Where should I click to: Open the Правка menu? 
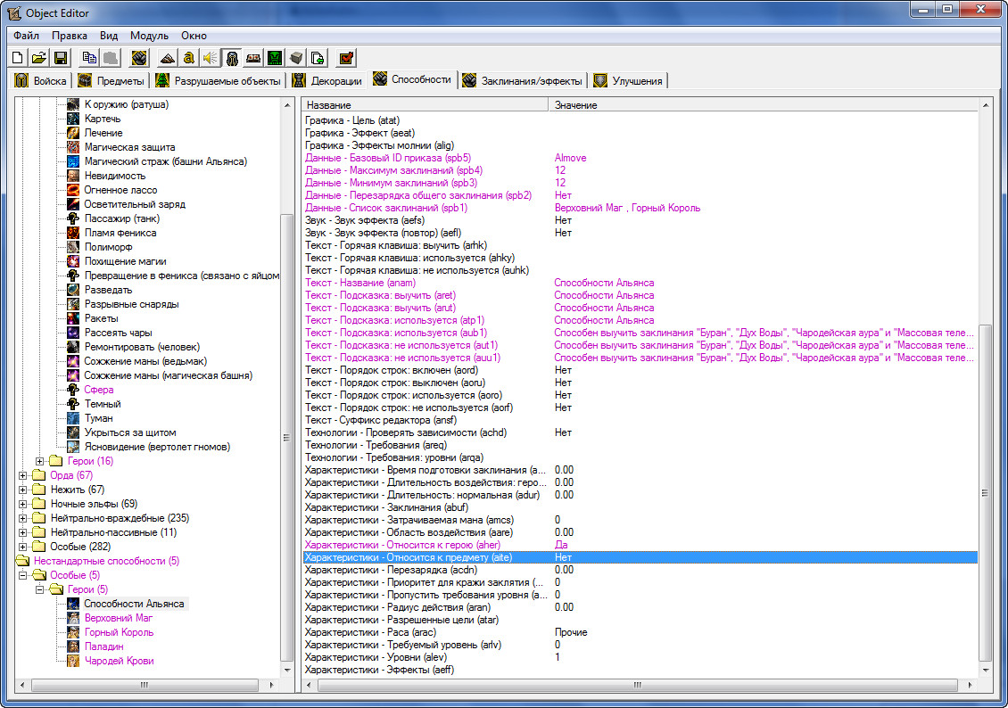coord(70,36)
